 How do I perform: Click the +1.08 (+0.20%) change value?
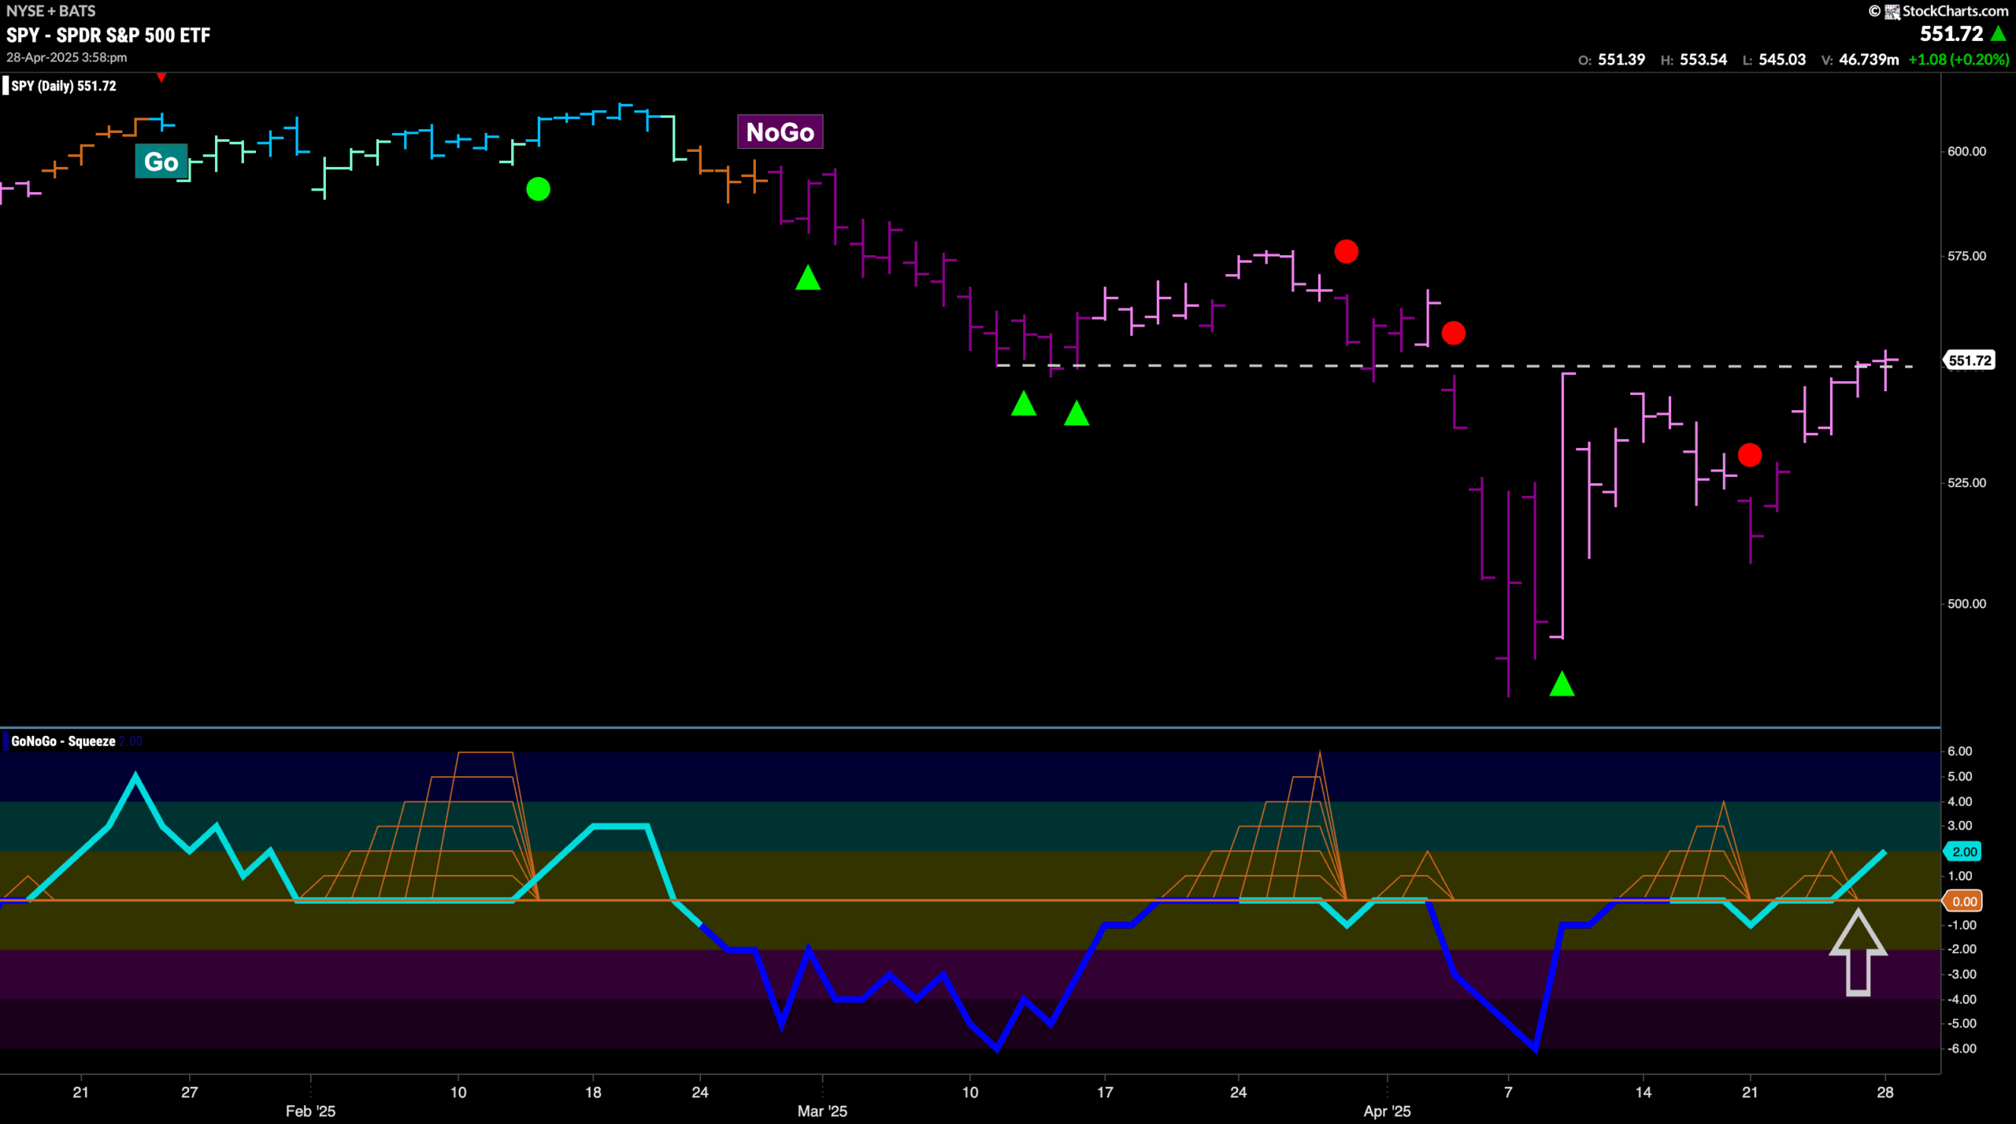pyautogui.click(x=1959, y=60)
